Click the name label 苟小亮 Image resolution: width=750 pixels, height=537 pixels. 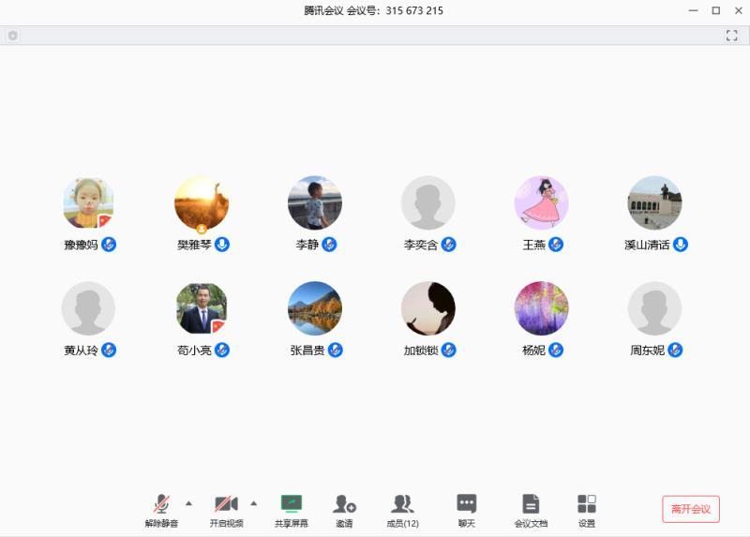point(194,351)
